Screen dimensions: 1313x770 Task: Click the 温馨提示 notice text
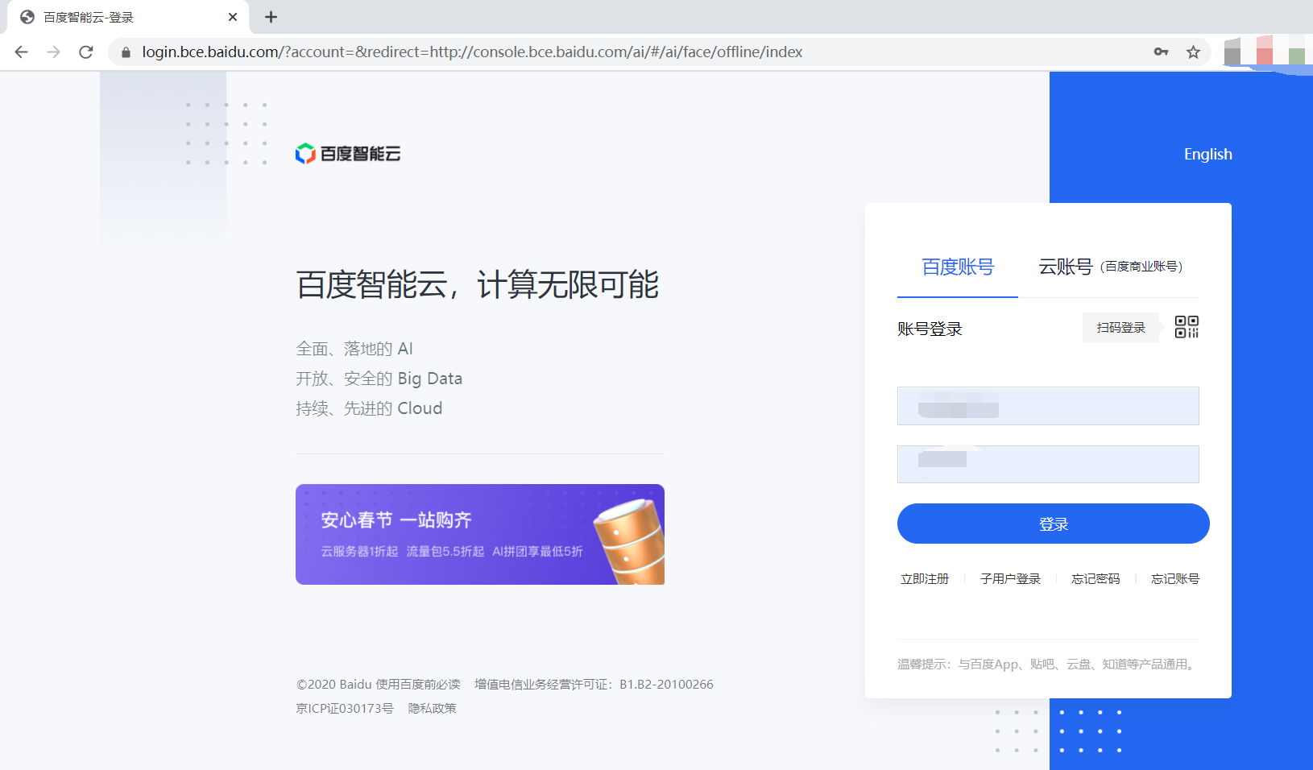[1048, 664]
